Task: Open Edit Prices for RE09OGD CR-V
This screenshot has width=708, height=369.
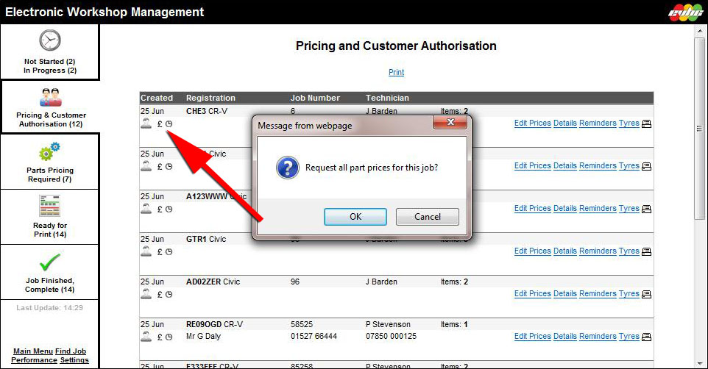Action: (x=533, y=336)
